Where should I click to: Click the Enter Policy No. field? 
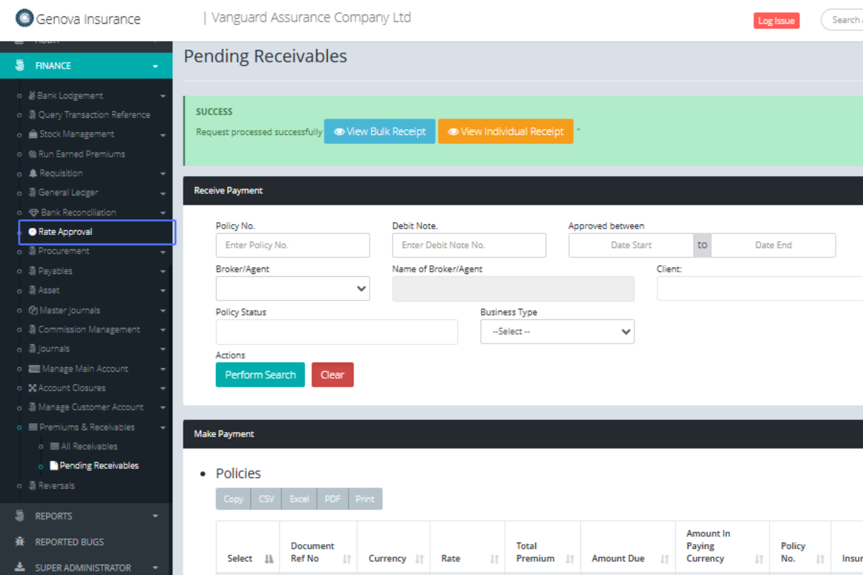click(293, 245)
